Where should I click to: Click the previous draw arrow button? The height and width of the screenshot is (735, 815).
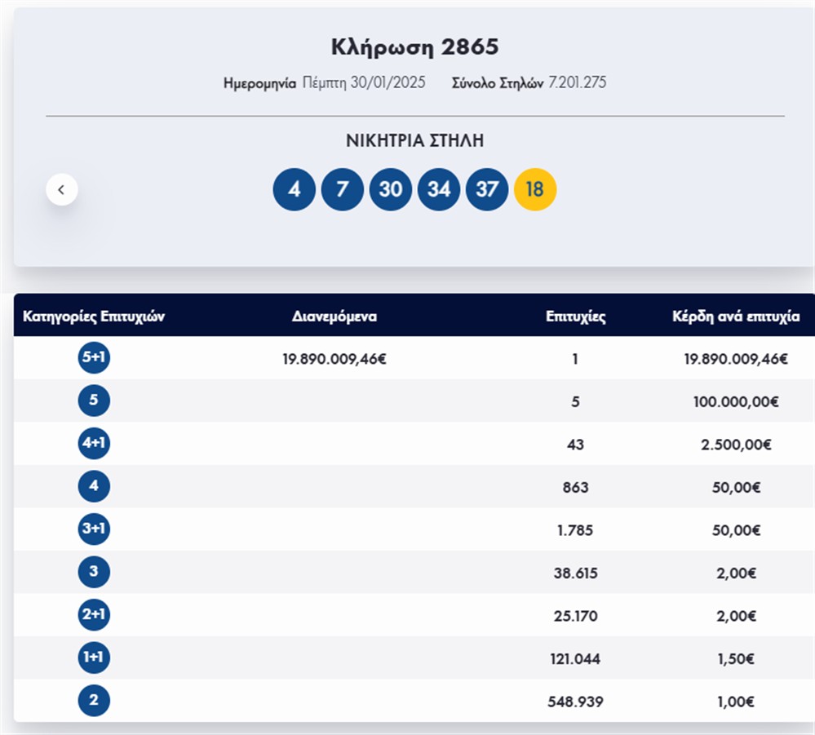62,190
